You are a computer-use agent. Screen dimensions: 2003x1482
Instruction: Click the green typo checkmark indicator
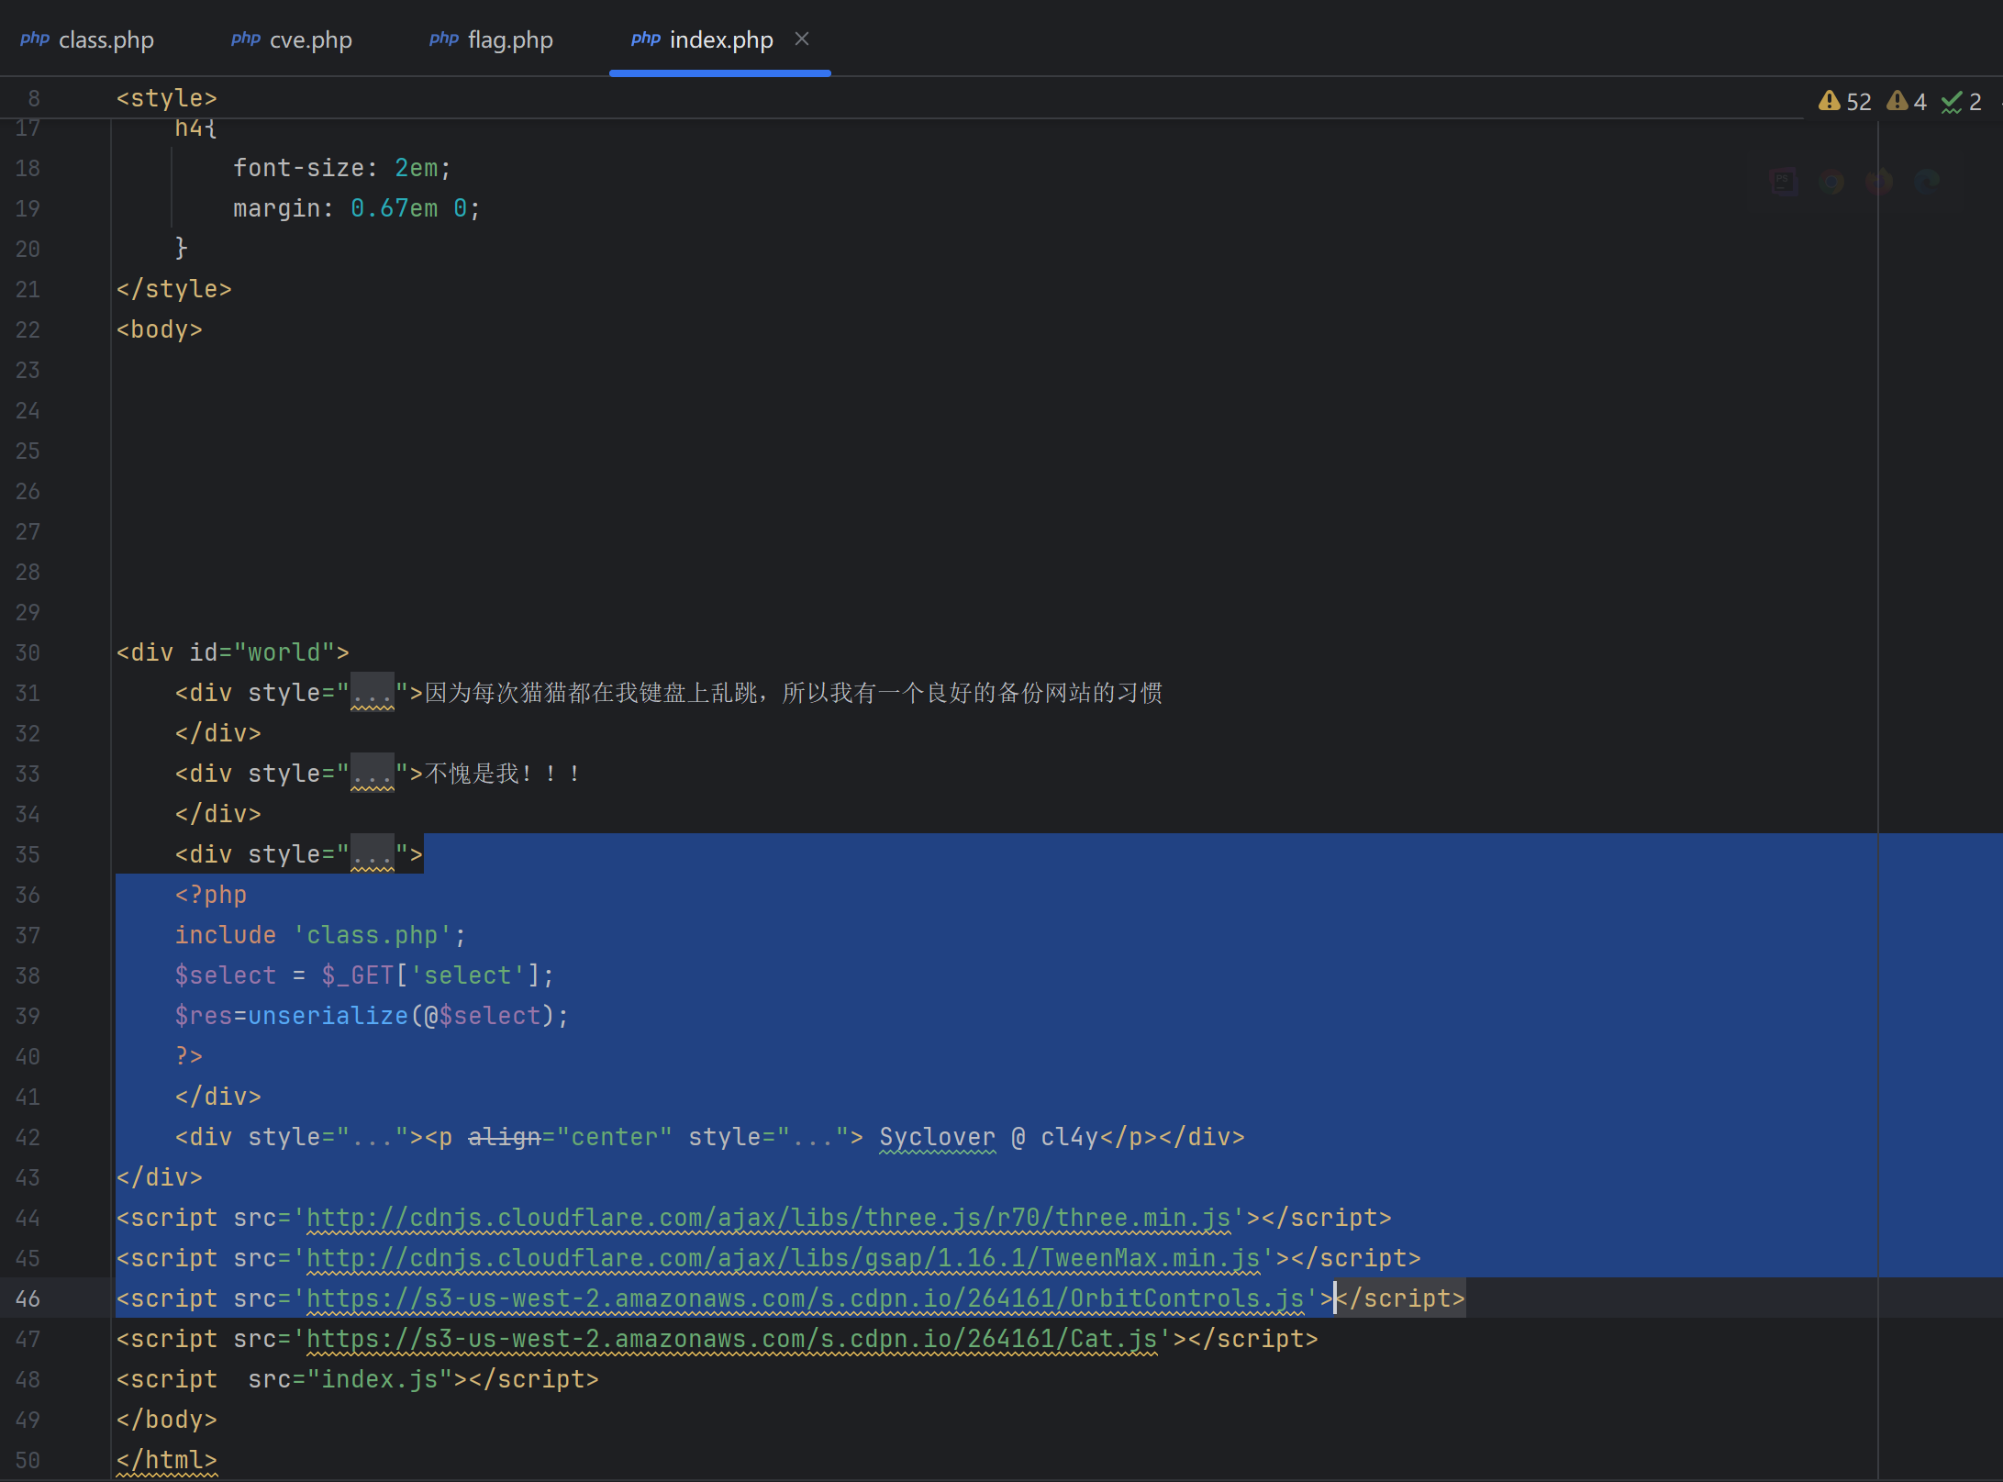(1952, 102)
